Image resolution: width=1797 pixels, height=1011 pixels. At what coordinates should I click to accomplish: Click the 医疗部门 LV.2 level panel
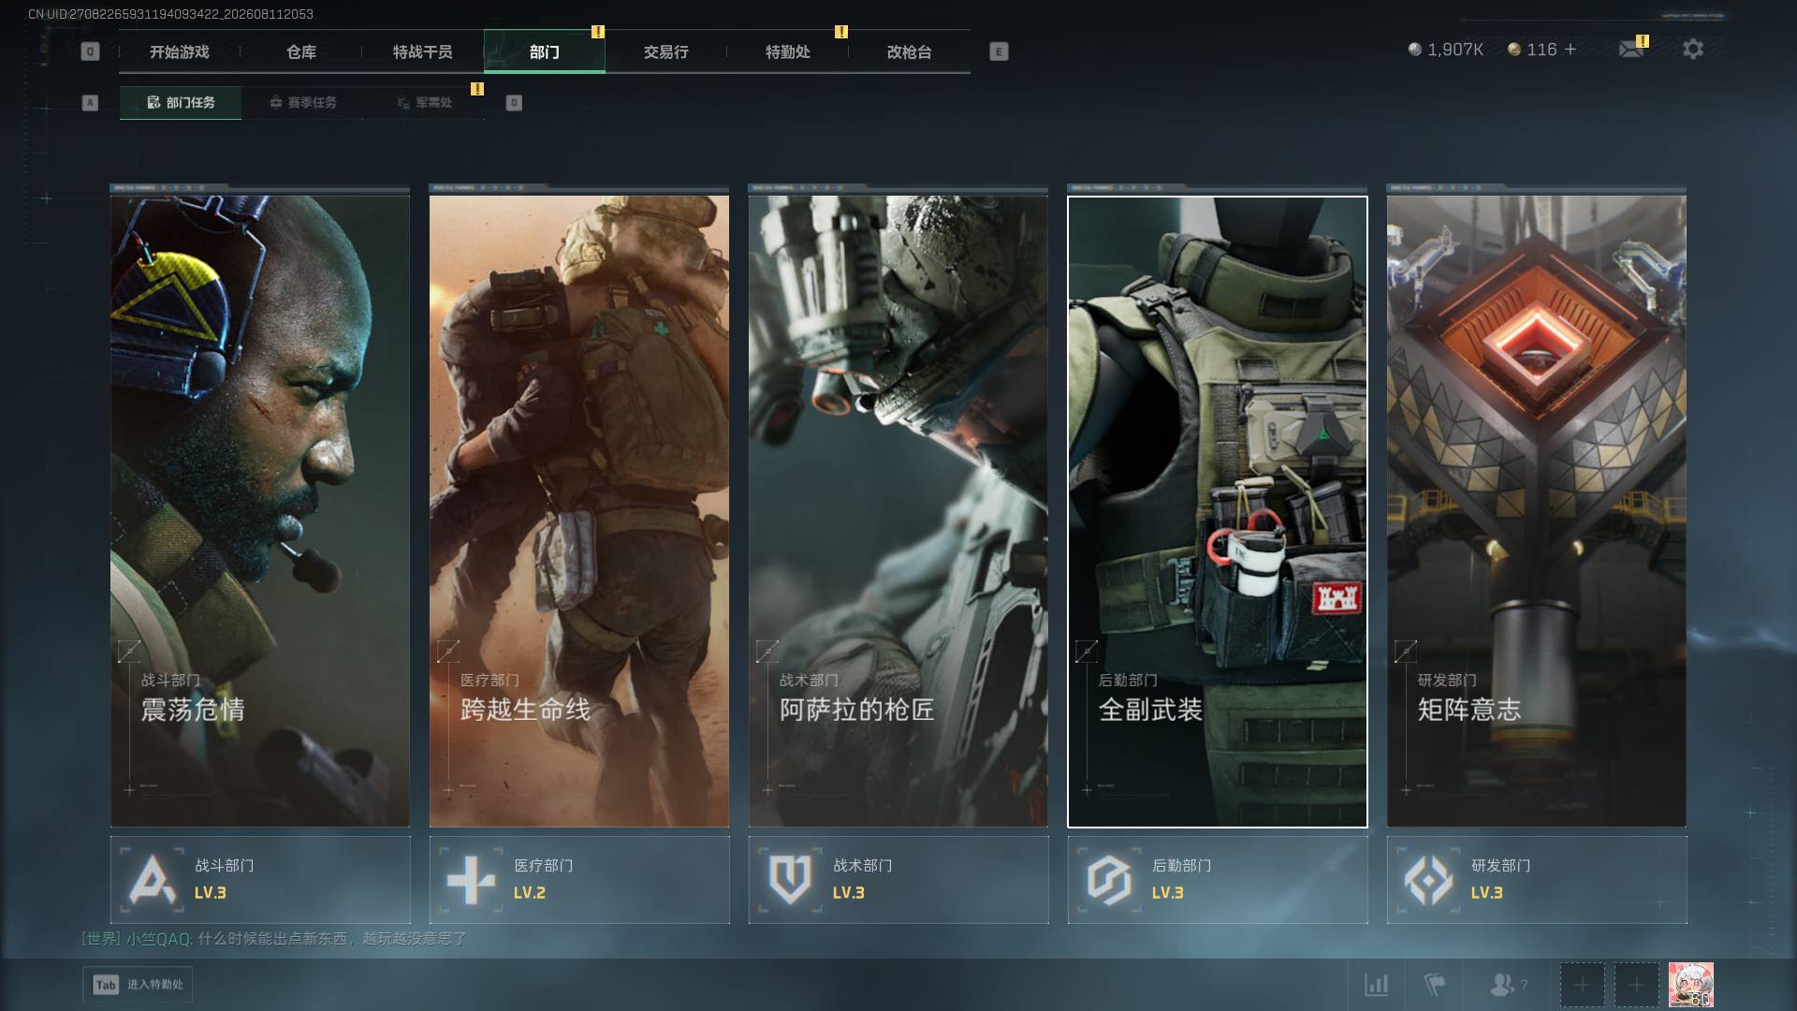click(x=579, y=880)
